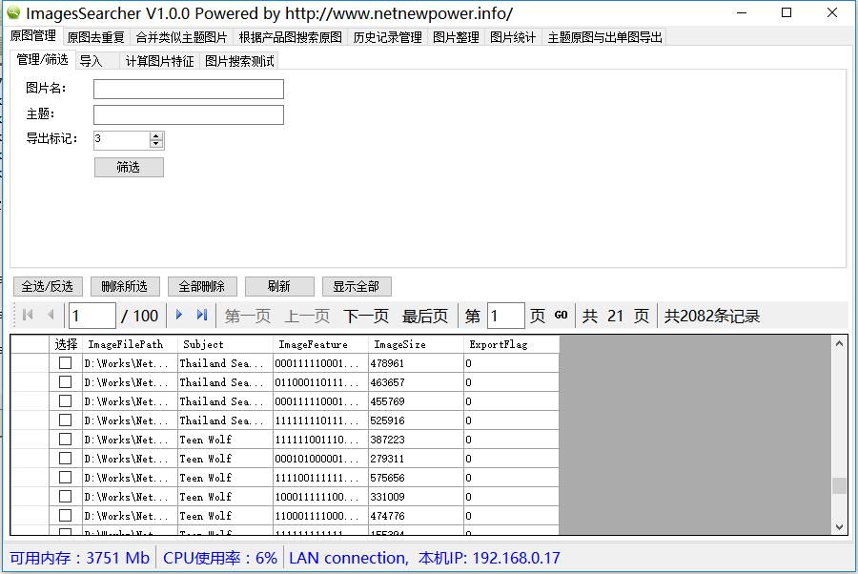Click the previous page arrow icon
Image resolution: width=858 pixels, height=574 pixels.
point(51,316)
